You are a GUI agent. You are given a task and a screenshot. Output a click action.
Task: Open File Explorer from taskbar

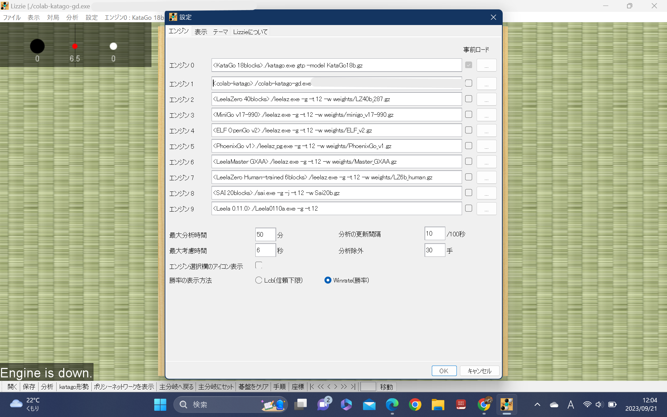coord(438,404)
